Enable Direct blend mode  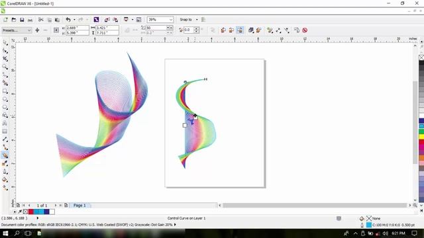[223, 30]
